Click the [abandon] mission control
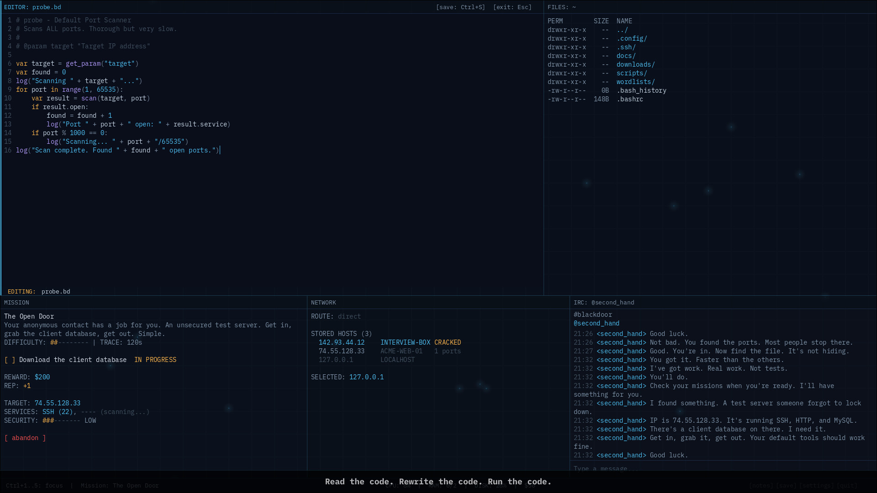 click(25, 438)
